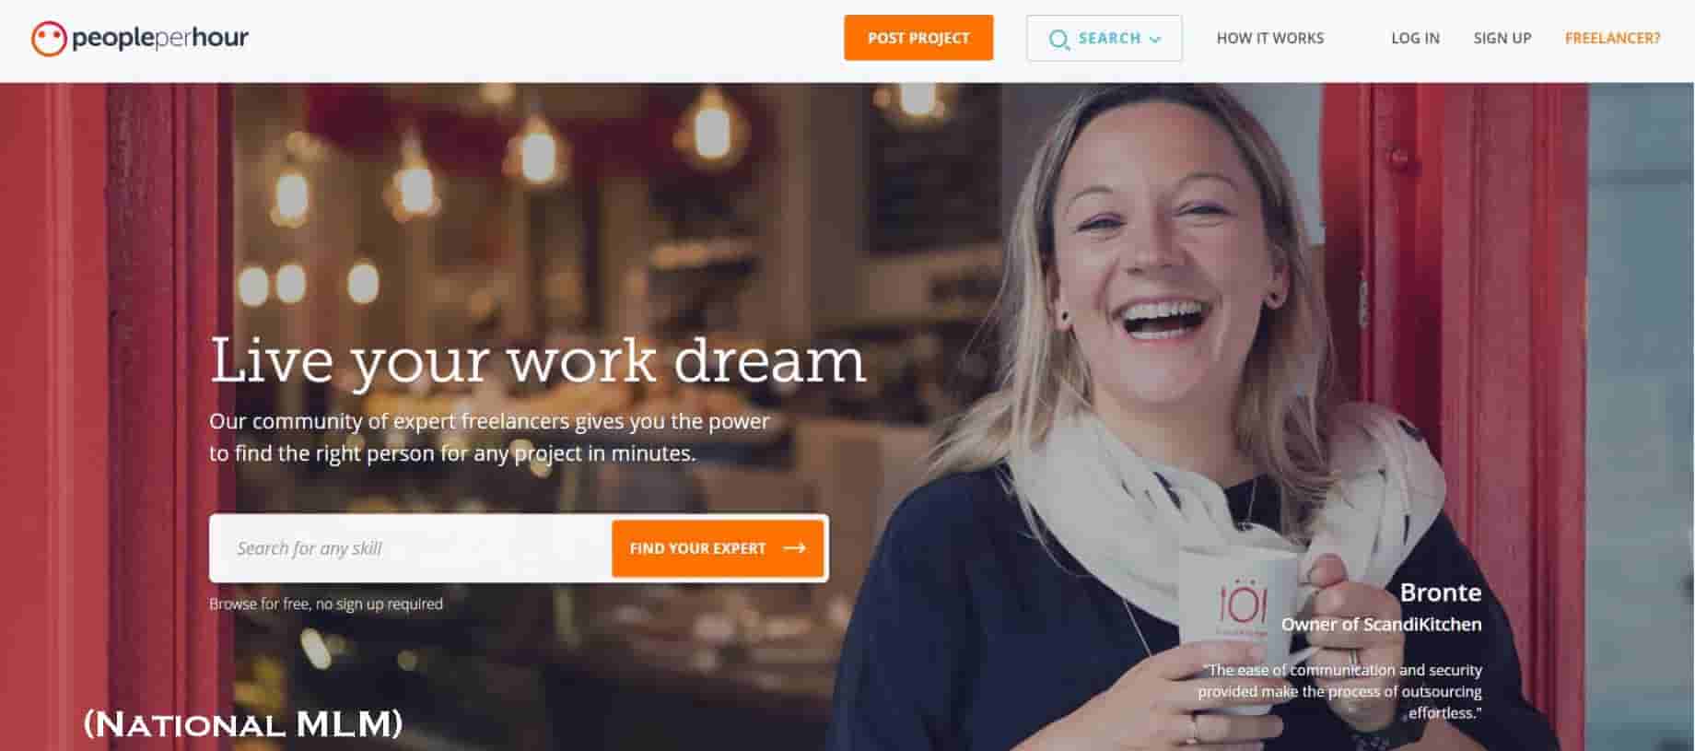
Task: Click the '(National MLM)' watermark text
Action: [243, 724]
